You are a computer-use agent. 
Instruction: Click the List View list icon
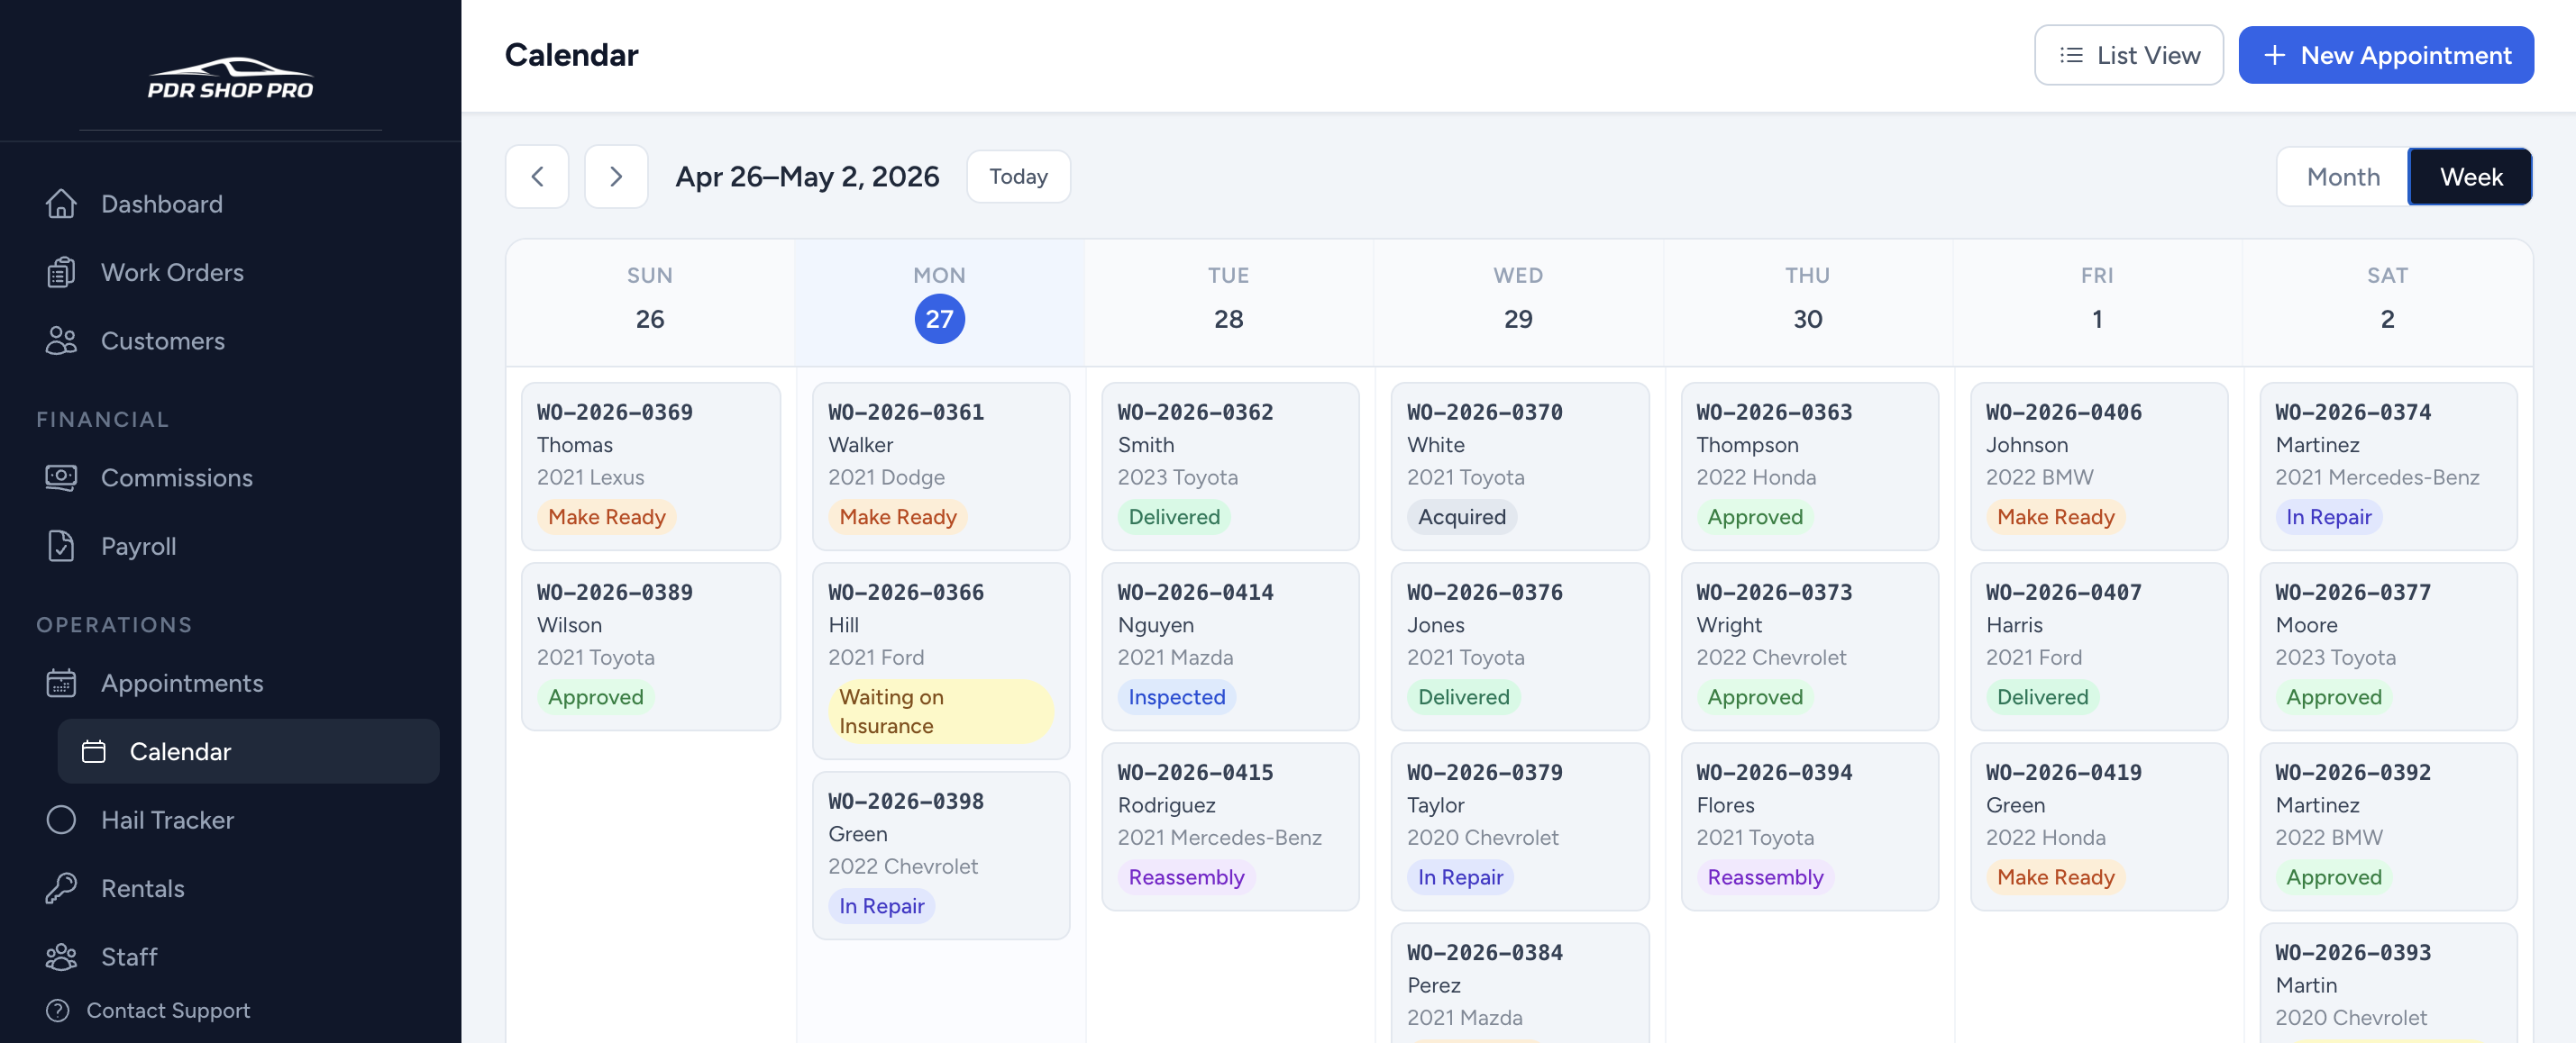(2071, 55)
